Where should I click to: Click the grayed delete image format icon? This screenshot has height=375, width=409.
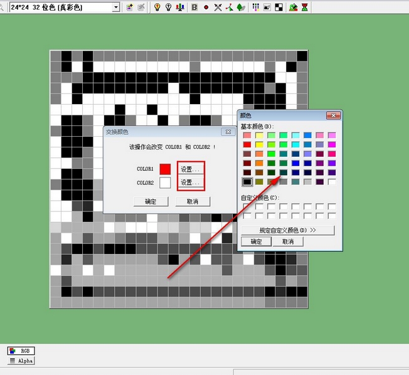tap(141, 8)
